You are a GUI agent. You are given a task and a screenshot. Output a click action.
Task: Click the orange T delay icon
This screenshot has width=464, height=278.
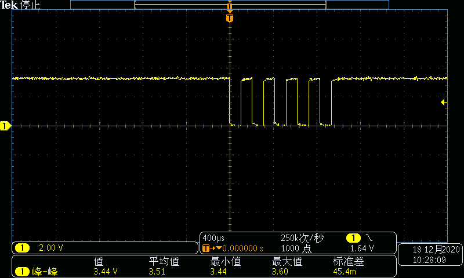[206, 248]
